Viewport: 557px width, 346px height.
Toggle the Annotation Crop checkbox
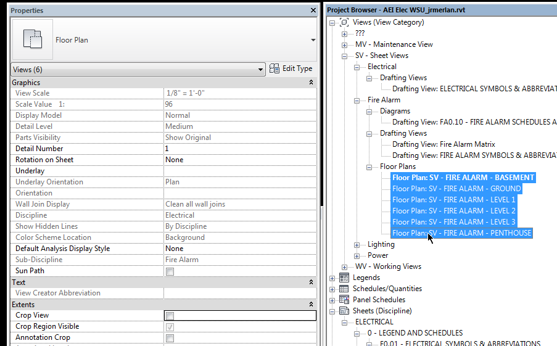tap(170, 338)
